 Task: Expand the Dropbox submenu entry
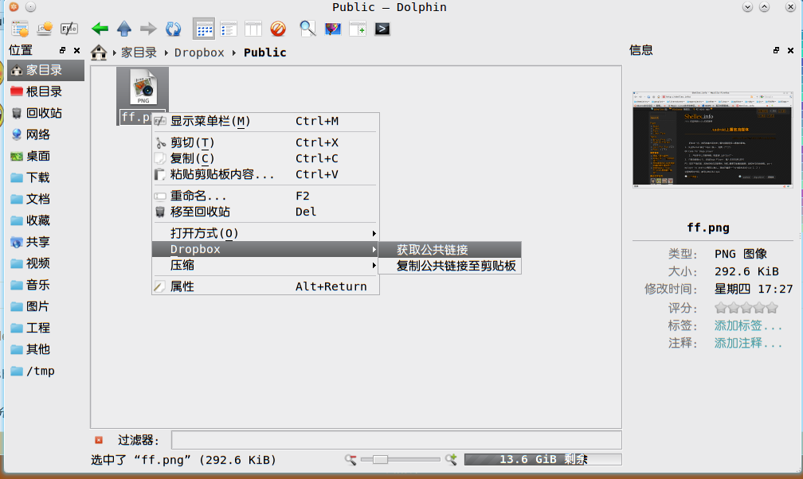click(265, 249)
